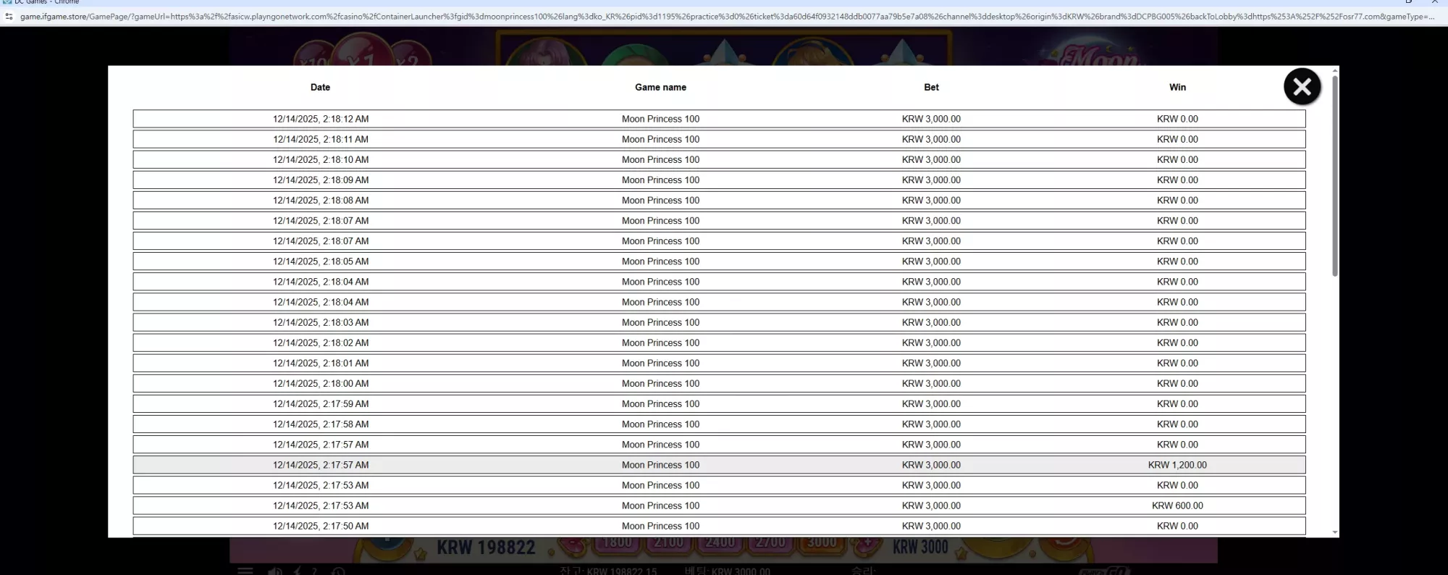The width and height of the screenshot is (1448, 575).
Task: Click the Win value in the 2:18:12 AM row
Action: 1177,119
